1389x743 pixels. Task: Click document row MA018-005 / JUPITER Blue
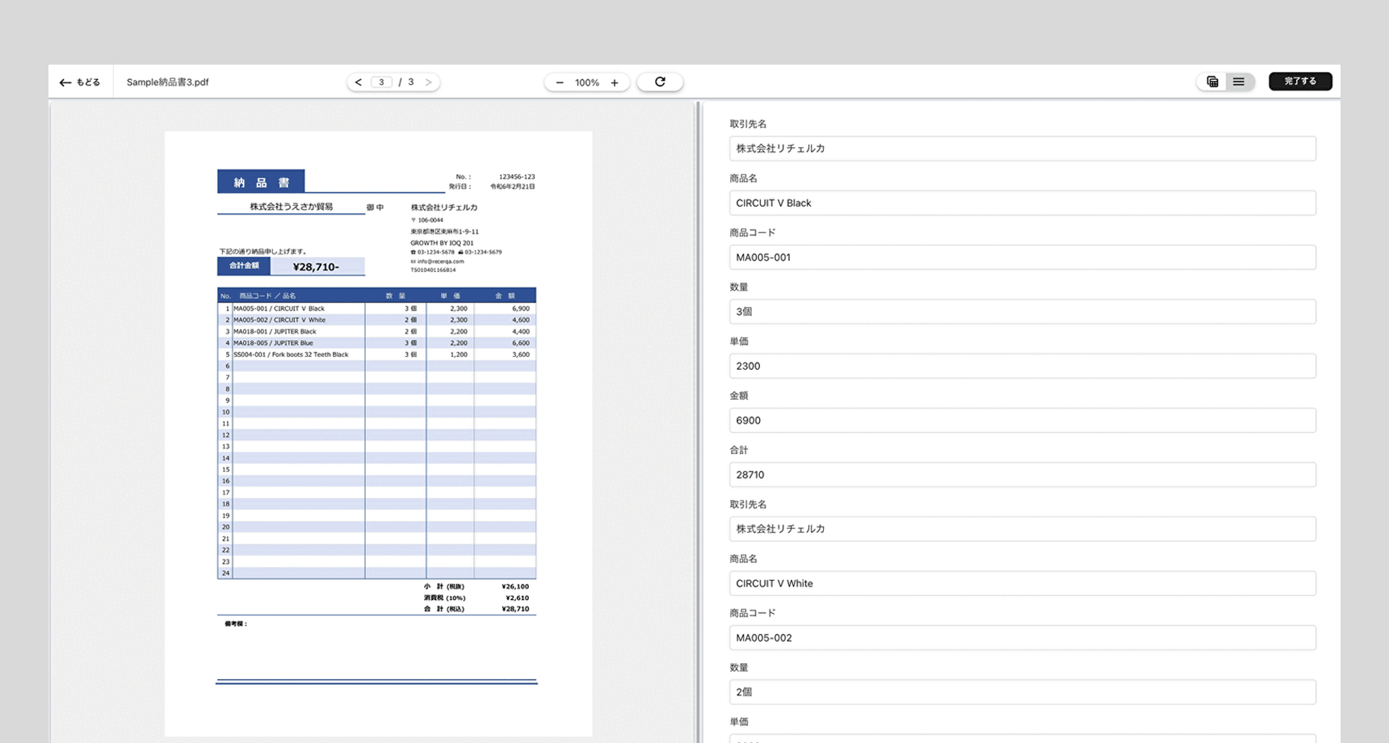click(x=376, y=342)
